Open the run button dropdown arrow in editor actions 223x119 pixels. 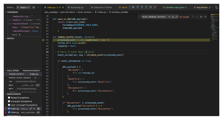pyautogui.click(x=213, y=7)
